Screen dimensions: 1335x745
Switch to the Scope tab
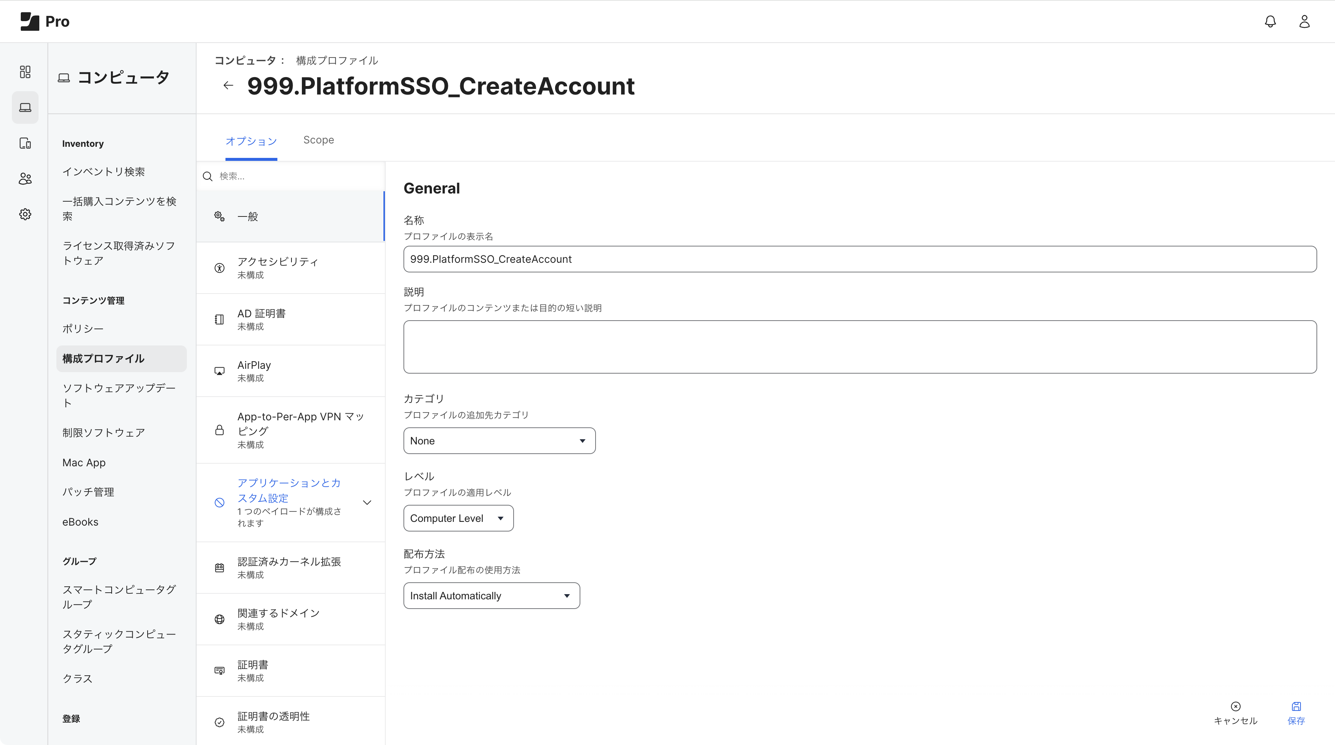point(318,140)
